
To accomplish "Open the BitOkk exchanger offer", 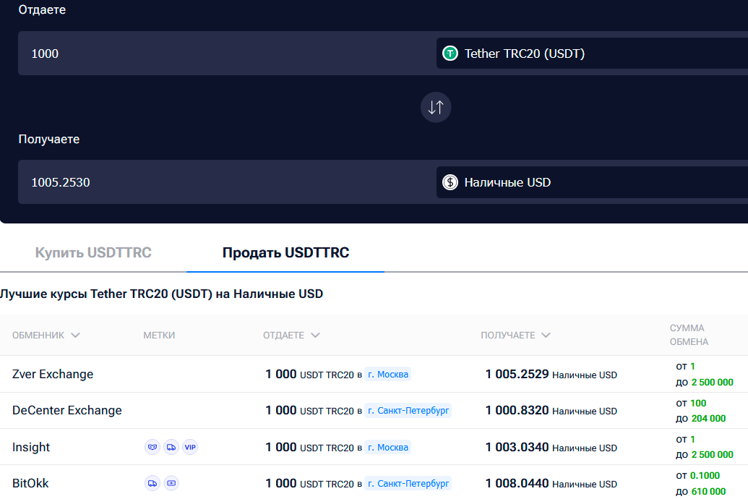I will [x=30, y=483].
